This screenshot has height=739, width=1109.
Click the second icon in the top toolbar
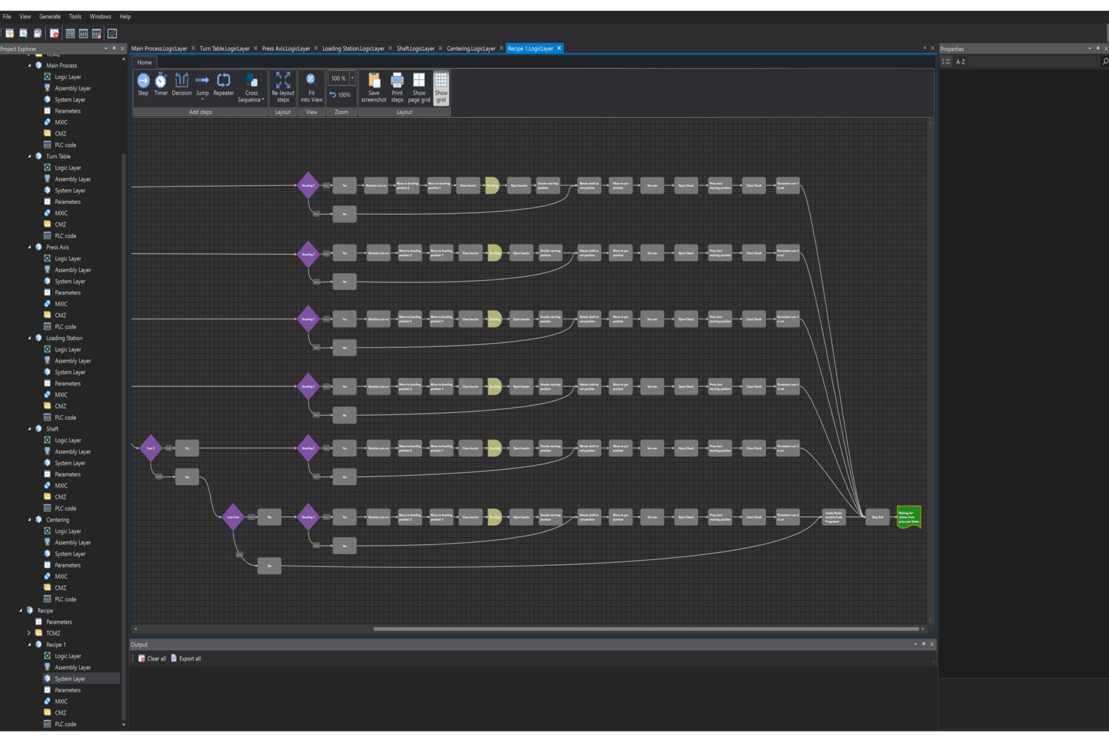[24, 33]
